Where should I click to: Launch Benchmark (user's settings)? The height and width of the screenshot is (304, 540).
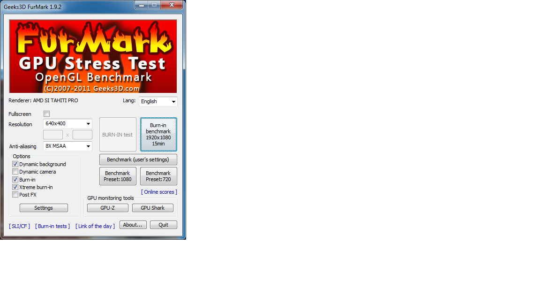(138, 160)
